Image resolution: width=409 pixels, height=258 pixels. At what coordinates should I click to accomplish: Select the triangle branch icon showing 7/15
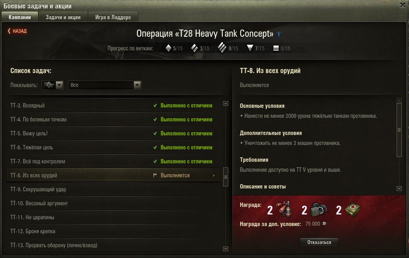pyautogui.click(x=250, y=48)
